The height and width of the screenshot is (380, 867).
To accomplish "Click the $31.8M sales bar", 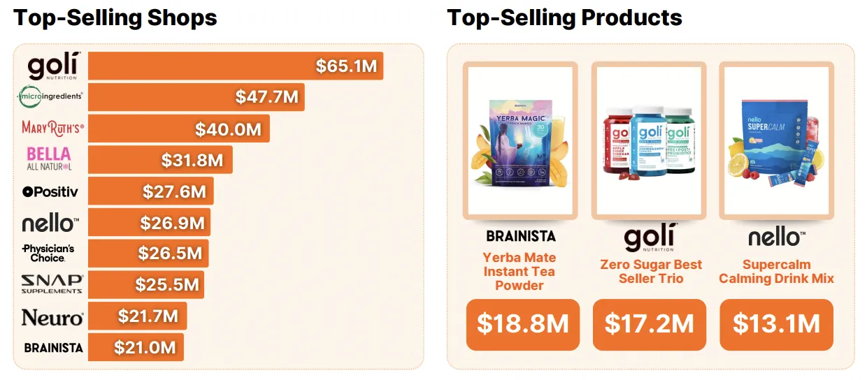I will (x=159, y=160).
